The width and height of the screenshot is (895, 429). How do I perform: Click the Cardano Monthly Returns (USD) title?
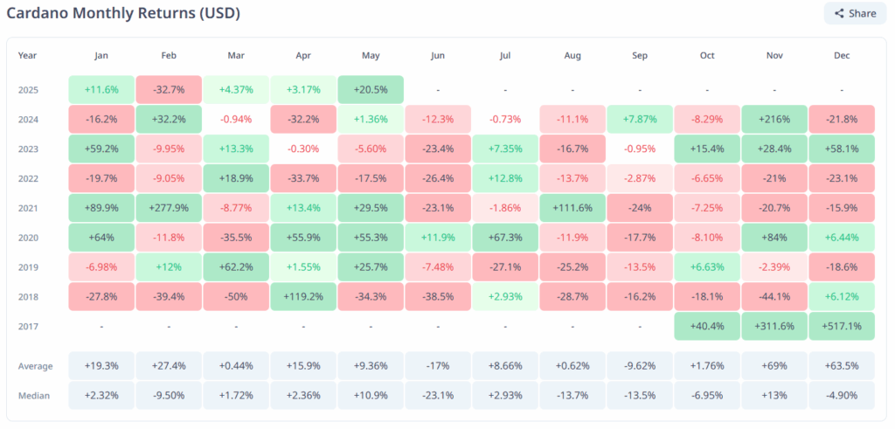pos(122,14)
